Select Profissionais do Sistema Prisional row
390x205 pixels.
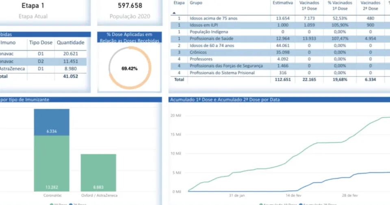point(280,73)
